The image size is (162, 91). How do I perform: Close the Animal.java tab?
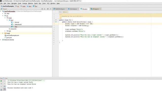point(78,9)
